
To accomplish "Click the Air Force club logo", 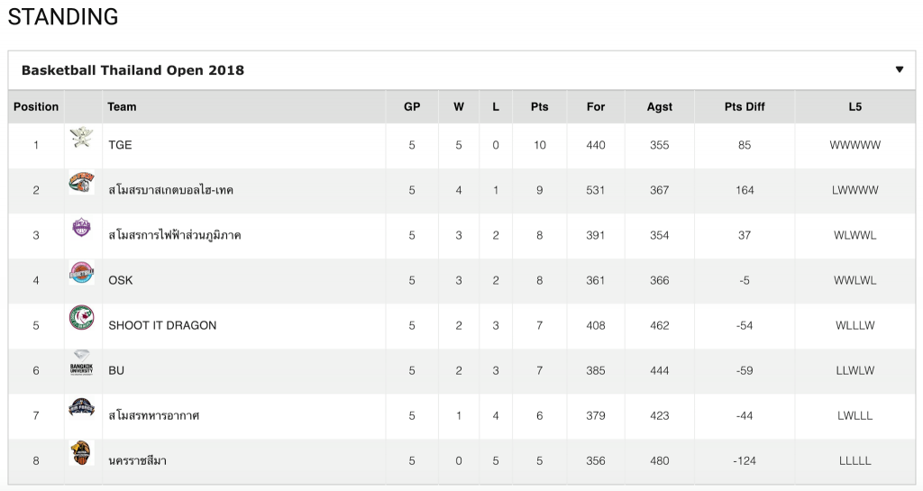I will click(82, 408).
